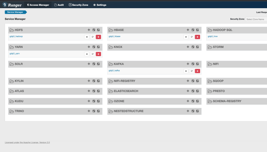View the gdp3_hadoop service details

pyautogui.click(x=87, y=37)
